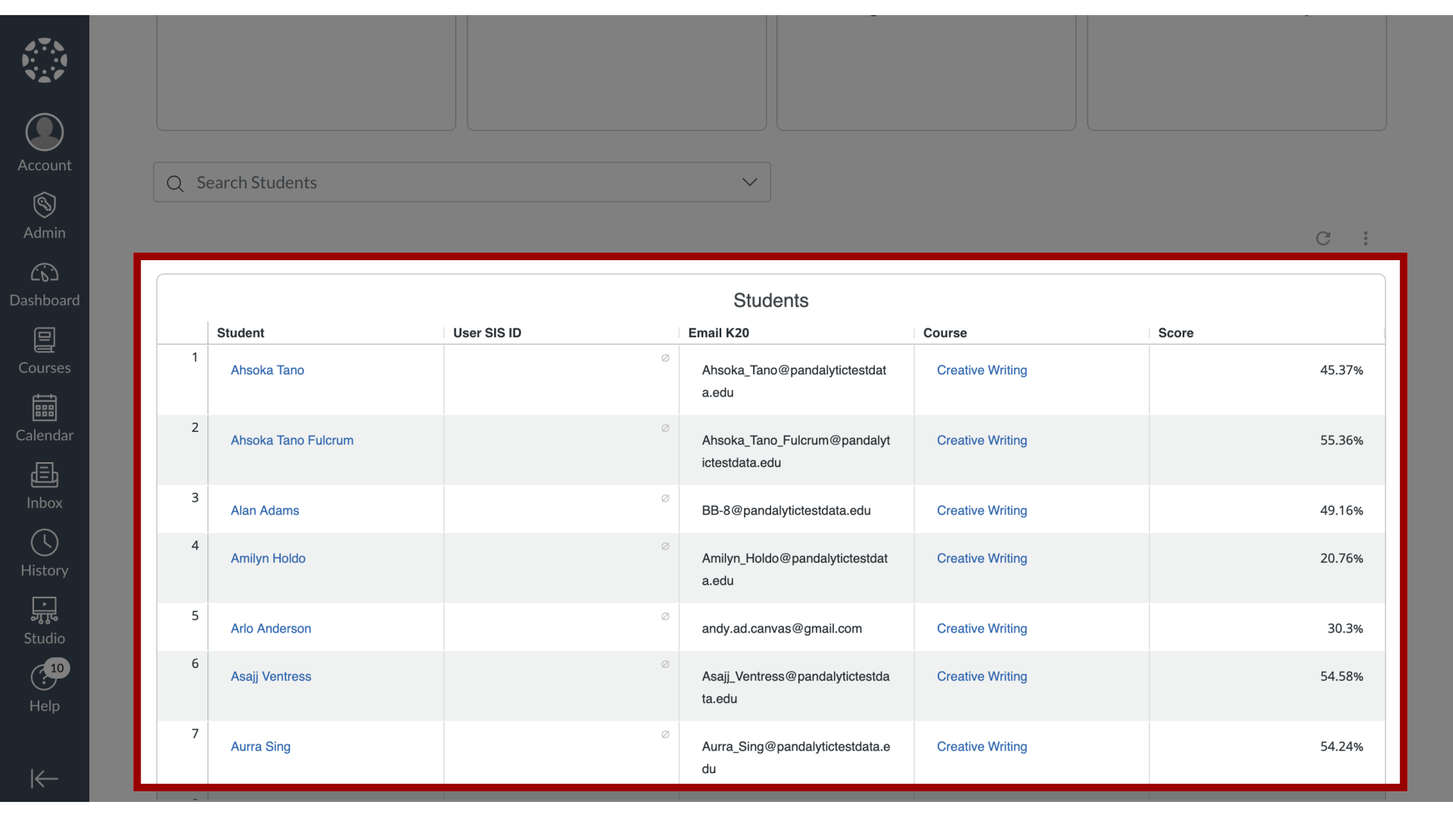This screenshot has height=817, width=1453.
Task: Open the Admin section
Action: [x=45, y=216]
